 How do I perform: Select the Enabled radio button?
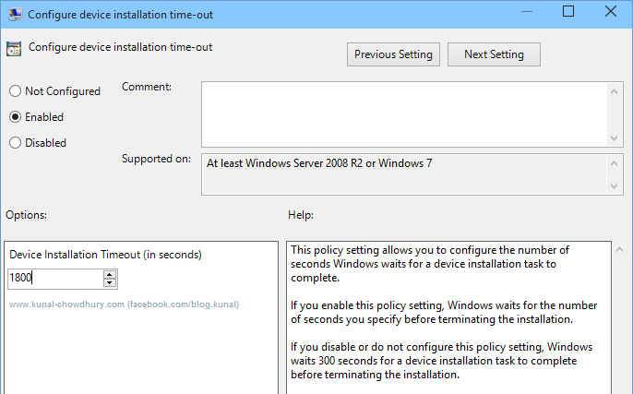pyautogui.click(x=15, y=117)
